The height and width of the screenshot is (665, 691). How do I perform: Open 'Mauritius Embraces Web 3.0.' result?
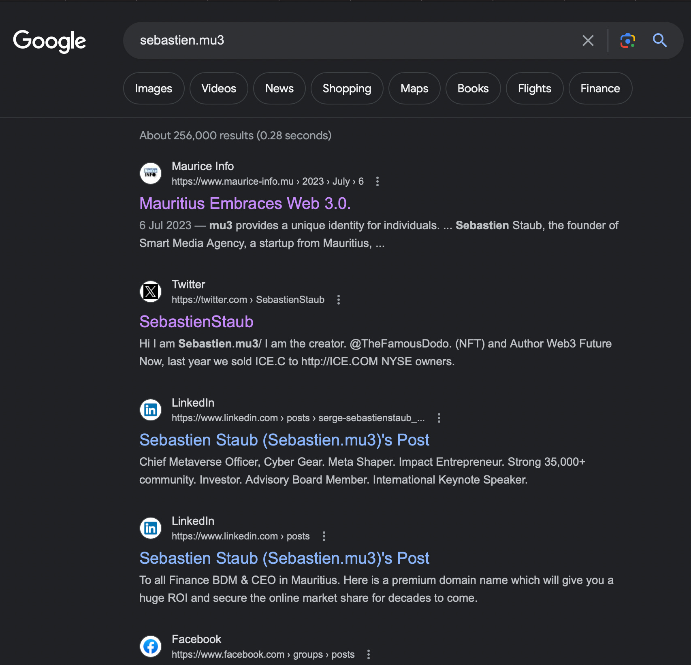245,203
